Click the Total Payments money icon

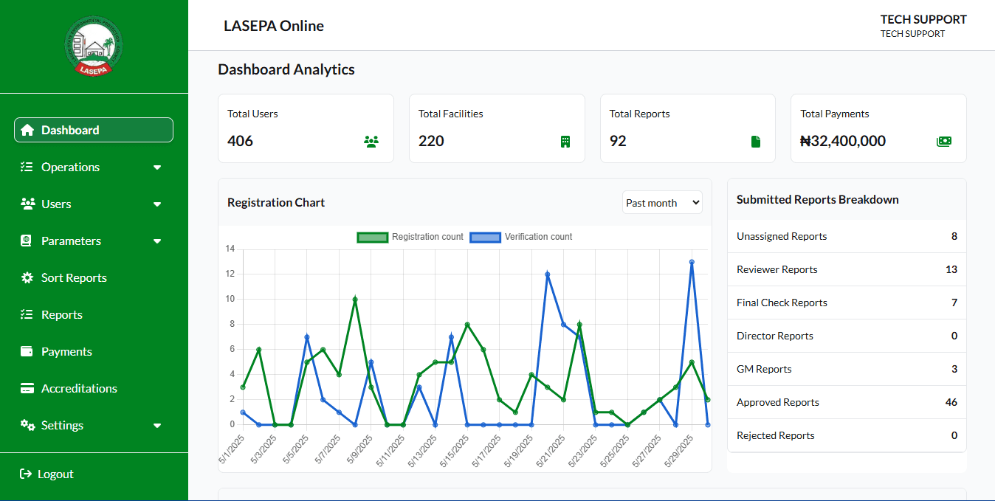coord(944,142)
